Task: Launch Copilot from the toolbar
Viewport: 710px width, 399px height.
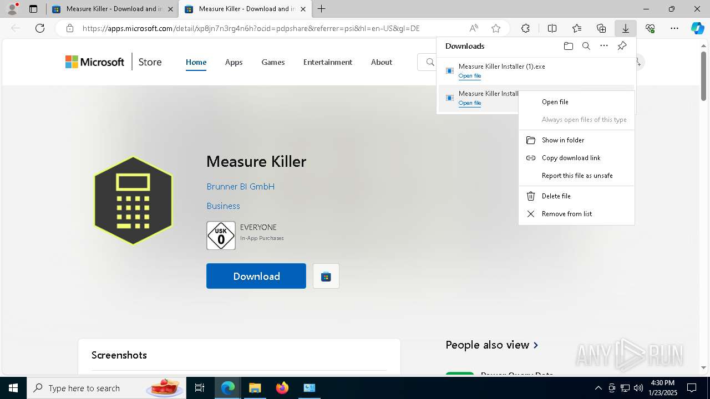Action: tap(697, 28)
